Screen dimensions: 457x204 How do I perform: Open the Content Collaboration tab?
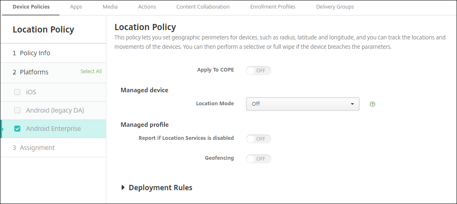(203, 7)
